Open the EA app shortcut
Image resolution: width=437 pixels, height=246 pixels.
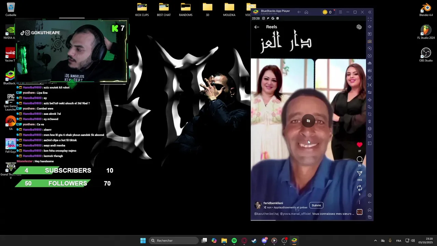11,123
